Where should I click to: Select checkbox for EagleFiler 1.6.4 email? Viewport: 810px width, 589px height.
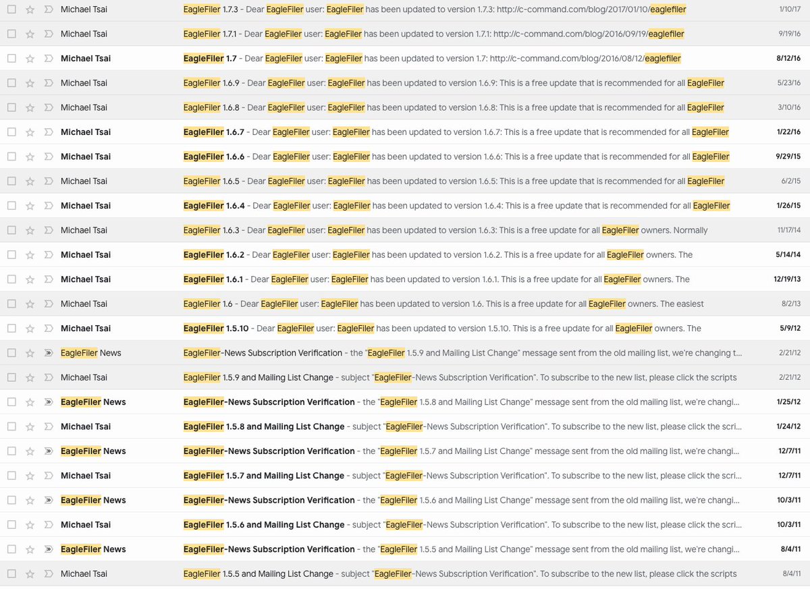[11, 206]
